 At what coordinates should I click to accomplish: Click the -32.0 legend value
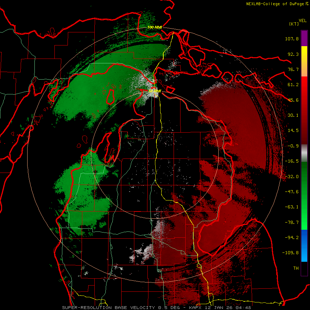coord(292,177)
